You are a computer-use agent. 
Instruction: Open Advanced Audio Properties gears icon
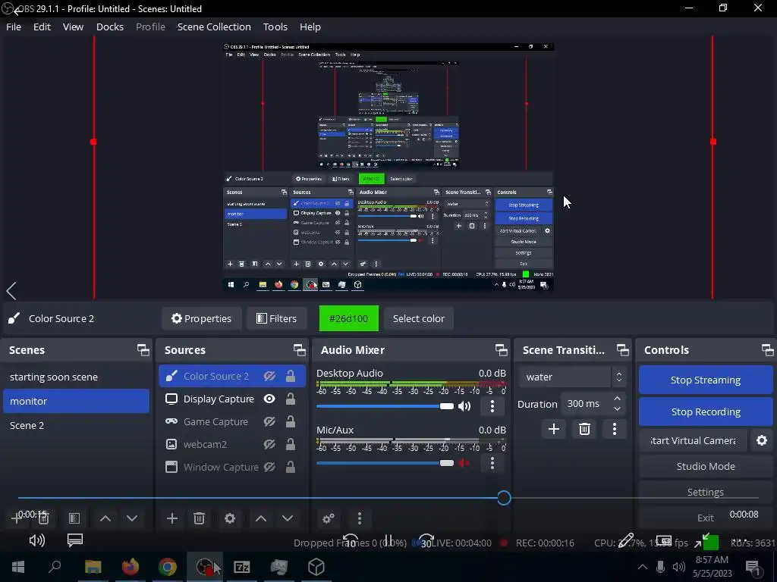point(328,518)
